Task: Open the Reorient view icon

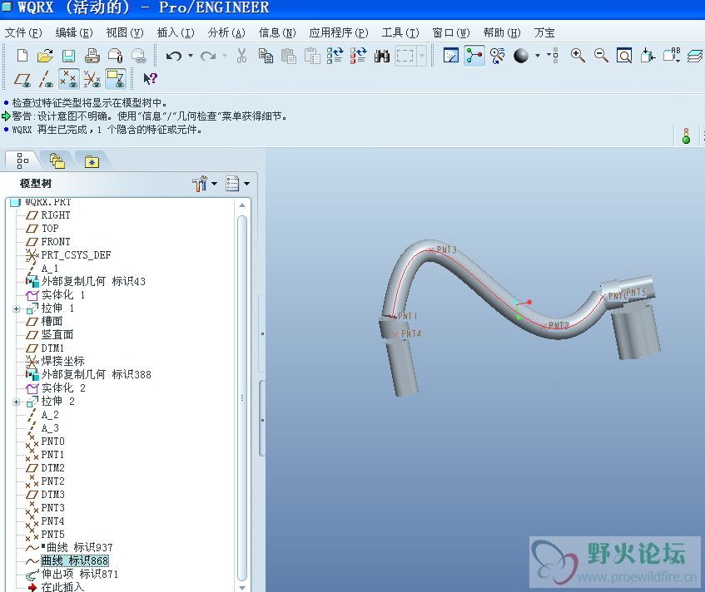Action: [648, 56]
